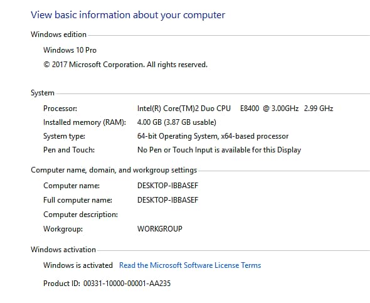
Task: Click the Windows activation section header
Action: pyautogui.click(x=63, y=250)
